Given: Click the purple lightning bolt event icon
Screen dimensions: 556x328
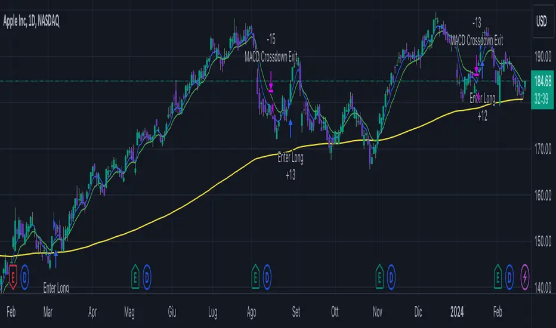Looking at the screenshot, I should 525,277.
